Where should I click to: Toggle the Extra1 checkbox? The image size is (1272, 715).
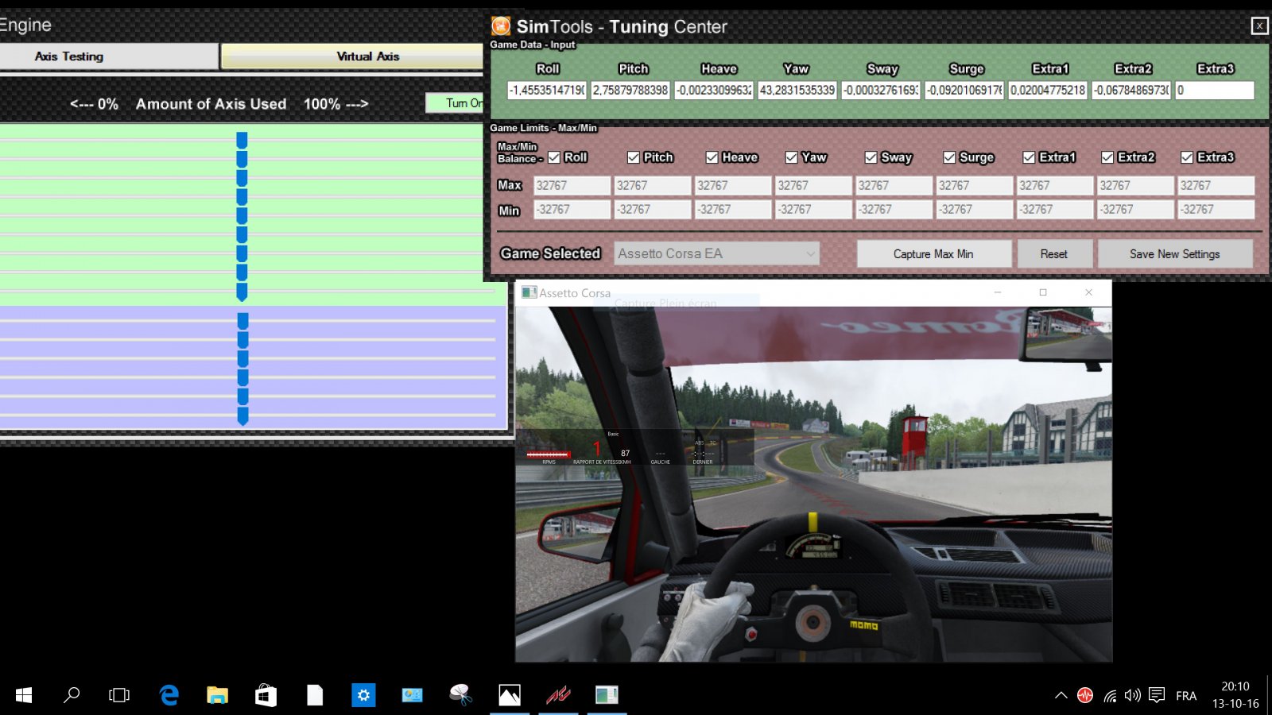click(1029, 157)
